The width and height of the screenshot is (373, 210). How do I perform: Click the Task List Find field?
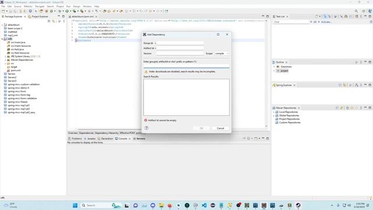pos(291,22)
